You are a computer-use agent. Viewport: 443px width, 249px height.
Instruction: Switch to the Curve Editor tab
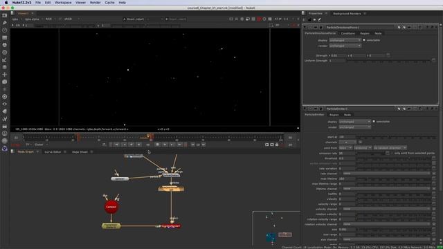[53, 152]
